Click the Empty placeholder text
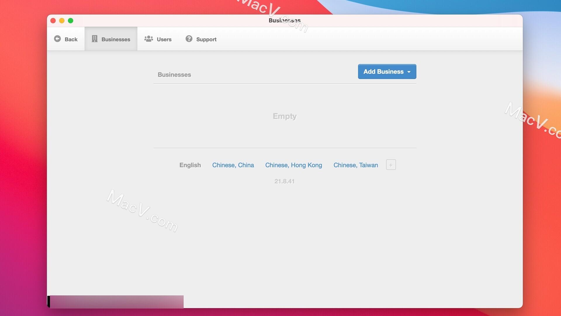Screen dimensions: 561x316 (285, 116)
